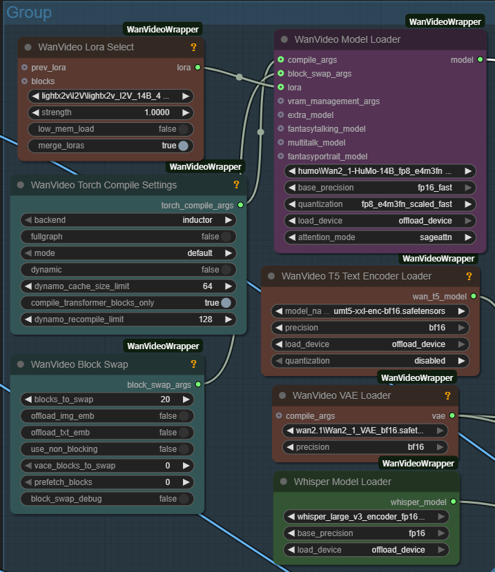Screen dimensions: 495x572
Task: Increase strength value with right arrow
Action: (186, 112)
